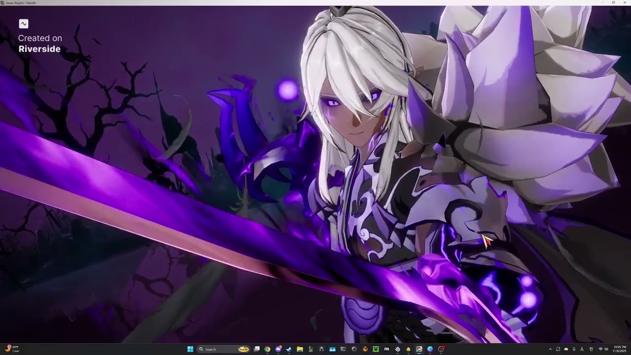Open the Terminal icon on taskbar
Screen dimensions: 631x355
[x=343, y=349]
